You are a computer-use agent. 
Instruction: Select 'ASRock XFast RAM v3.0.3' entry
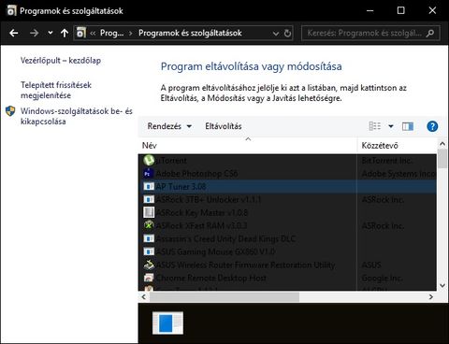coord(287,225)
